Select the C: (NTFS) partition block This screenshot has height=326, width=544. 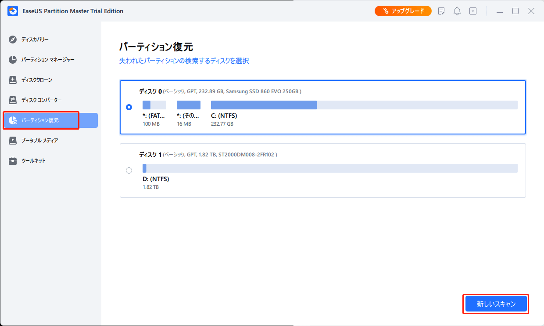(x=264, y=105)
